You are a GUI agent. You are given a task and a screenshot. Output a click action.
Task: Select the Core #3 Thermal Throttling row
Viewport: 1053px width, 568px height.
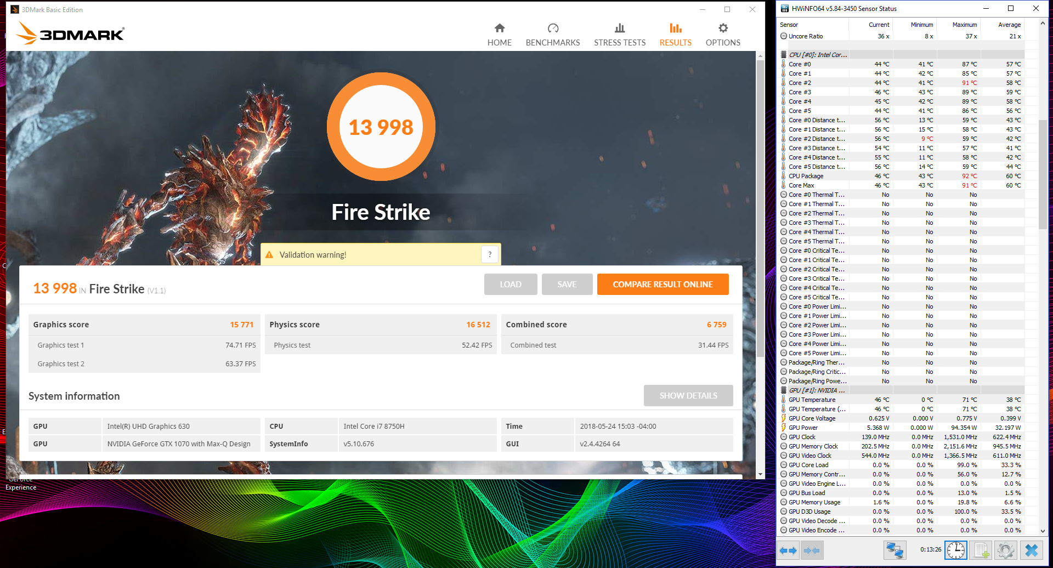[901, 223]
